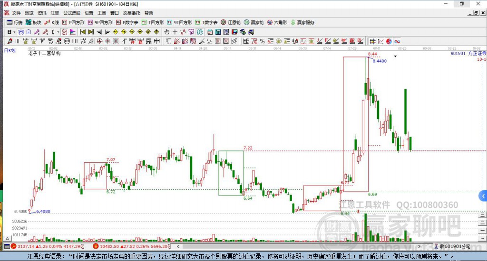Viewport: 487px width, 261px height.
Task: Select the red pen drawing tool
Action: point(10,41)
